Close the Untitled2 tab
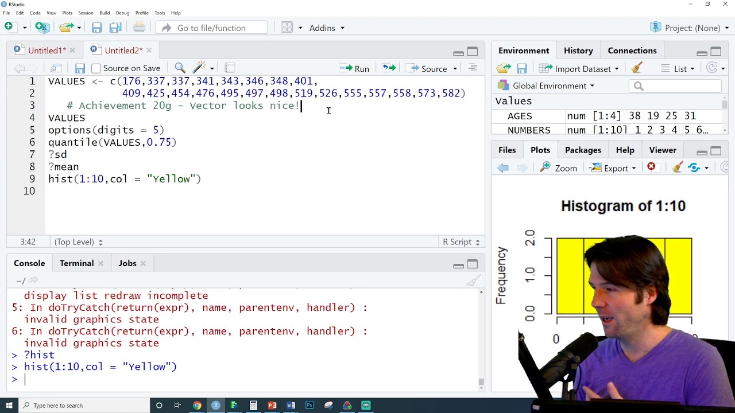The width and height of the screenshot is (735, 413). click(x=149, y=50)
